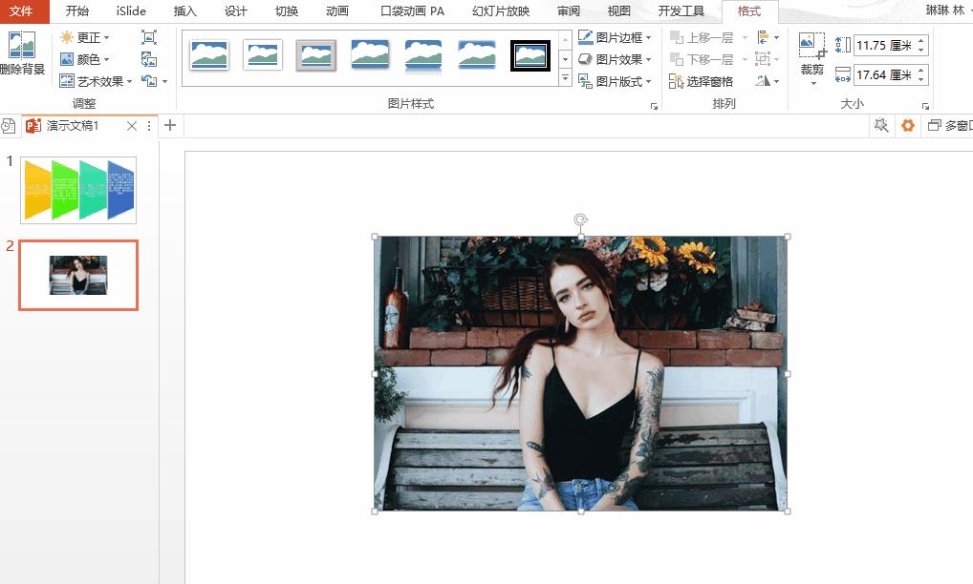
Task: Select the currently highlighted picture style
Action: 316,54
